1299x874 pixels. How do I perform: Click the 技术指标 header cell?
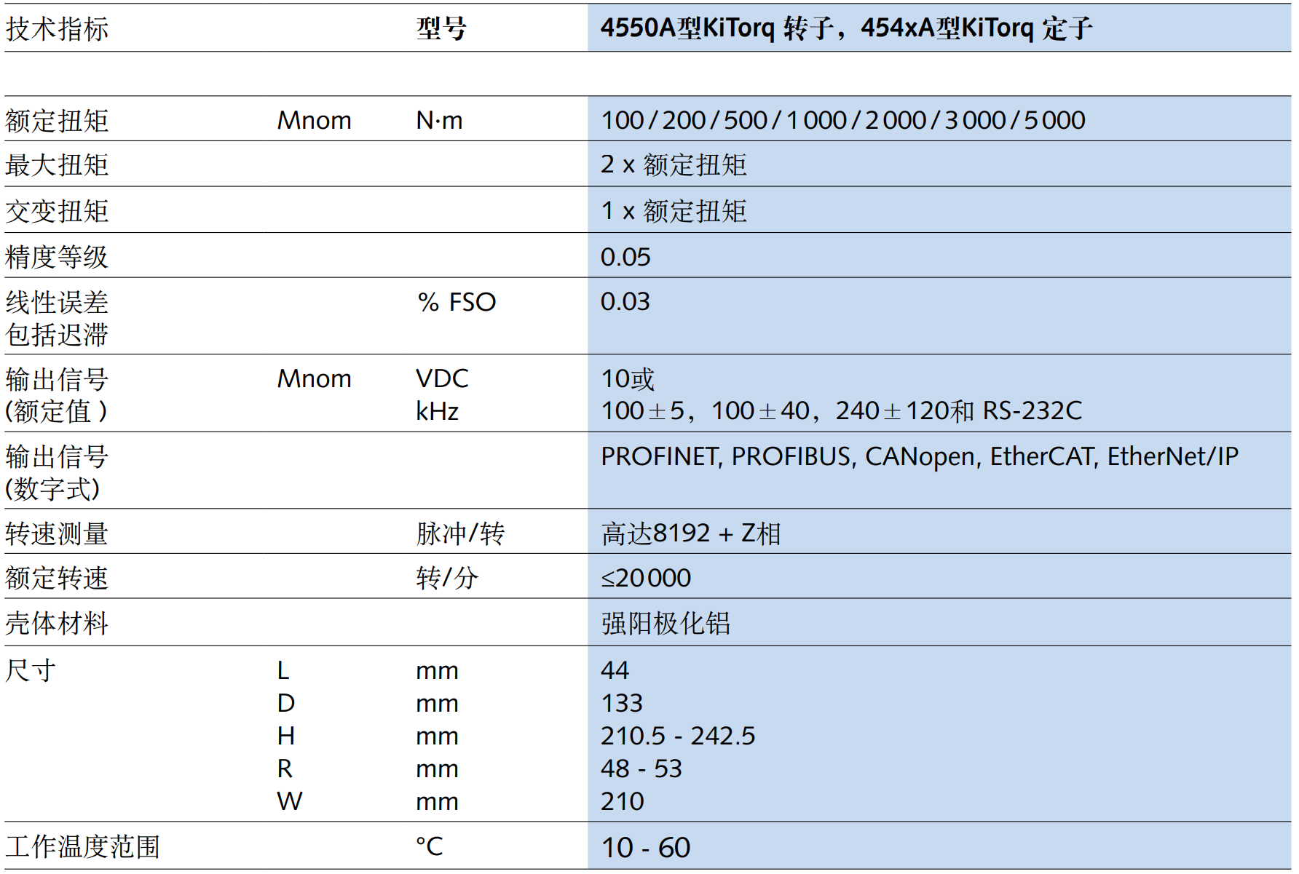click(x=57, y=29)
